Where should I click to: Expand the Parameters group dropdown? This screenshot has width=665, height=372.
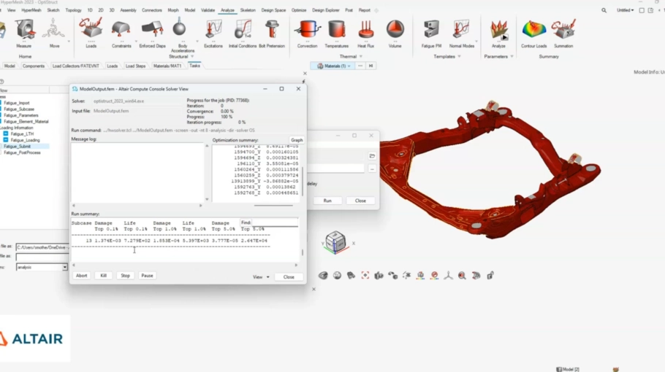(x=512, y=57)
